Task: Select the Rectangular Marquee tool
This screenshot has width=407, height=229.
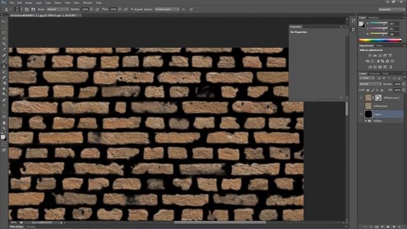Action: (4, 27)
